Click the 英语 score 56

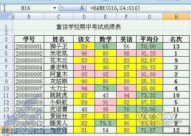coord(126,46)
